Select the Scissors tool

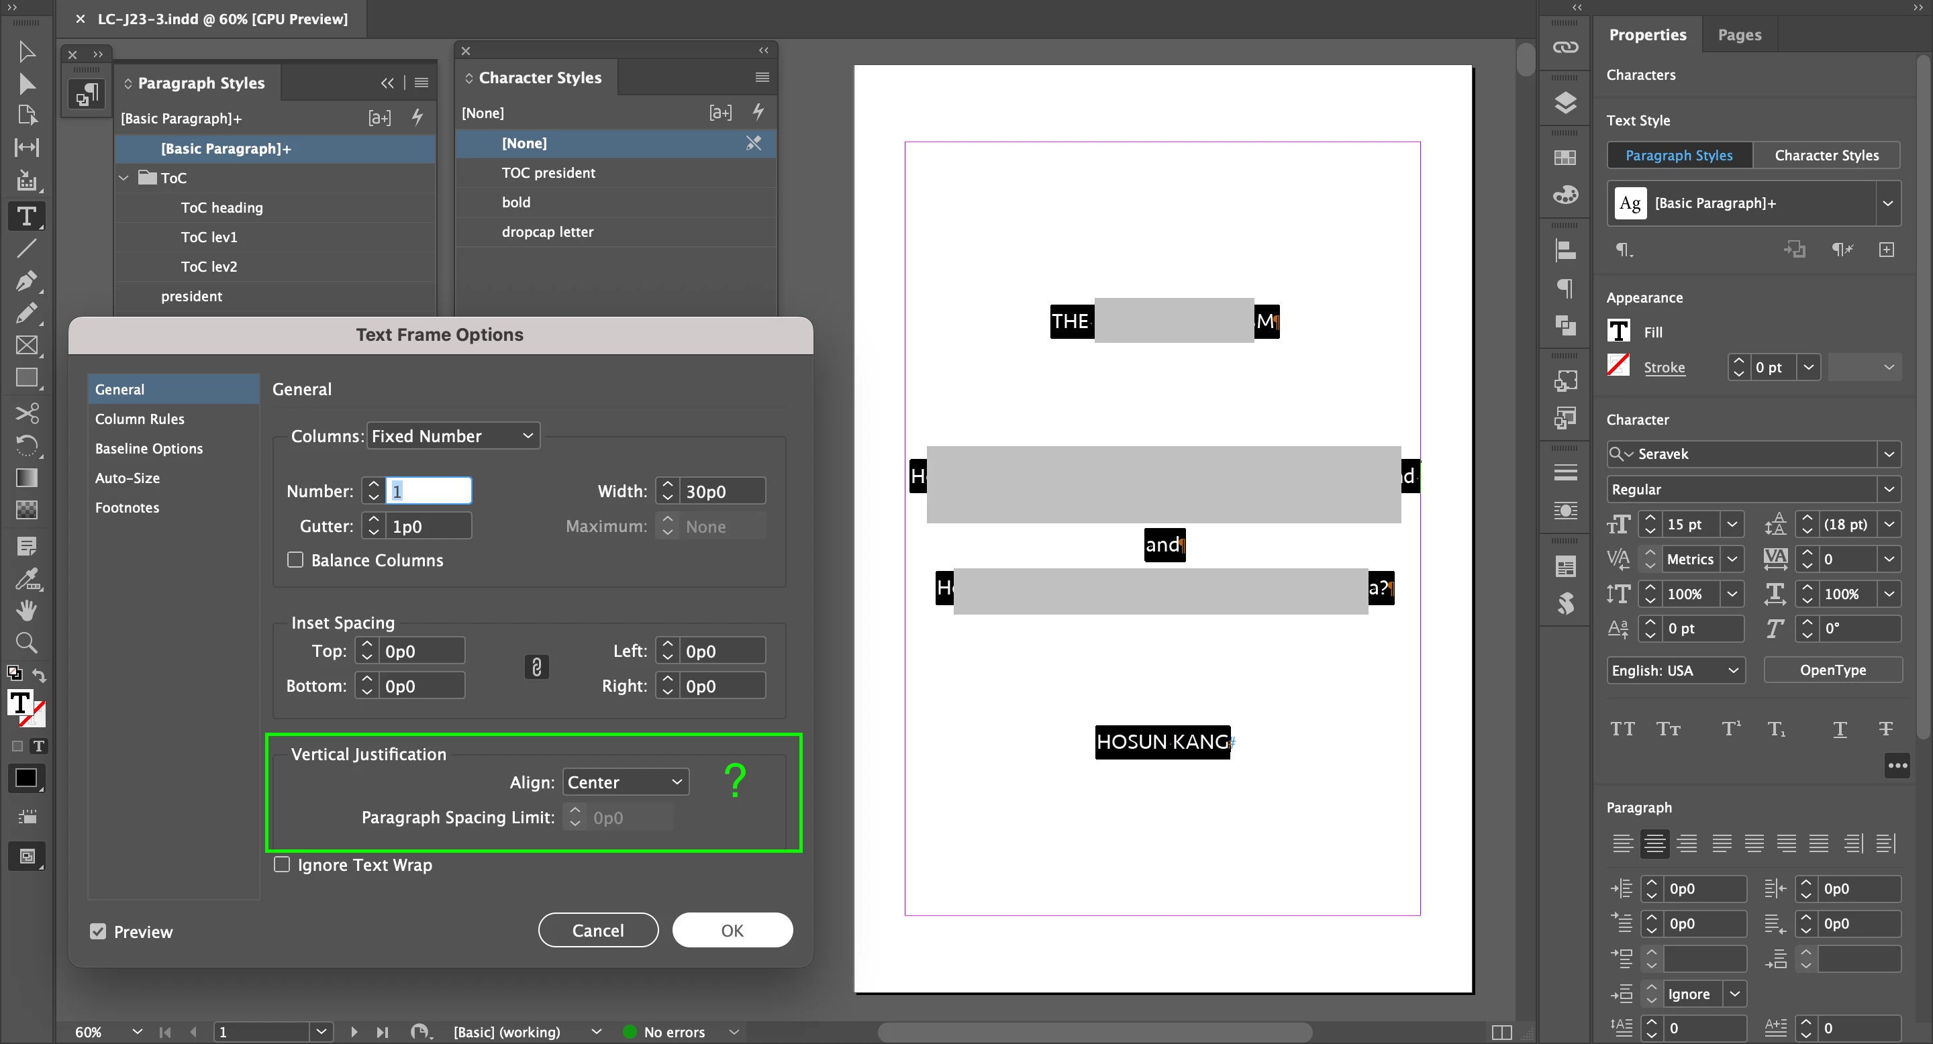pyautogui.click(x=26, y=413)
